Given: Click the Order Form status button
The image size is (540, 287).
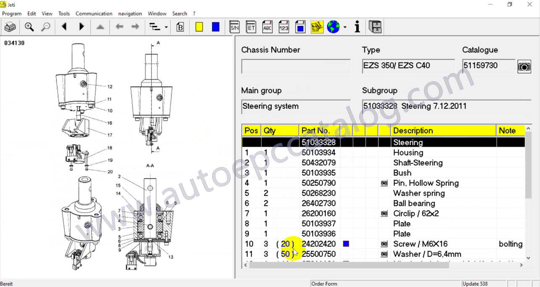Looking at the screenshot, I should (324, 284).
